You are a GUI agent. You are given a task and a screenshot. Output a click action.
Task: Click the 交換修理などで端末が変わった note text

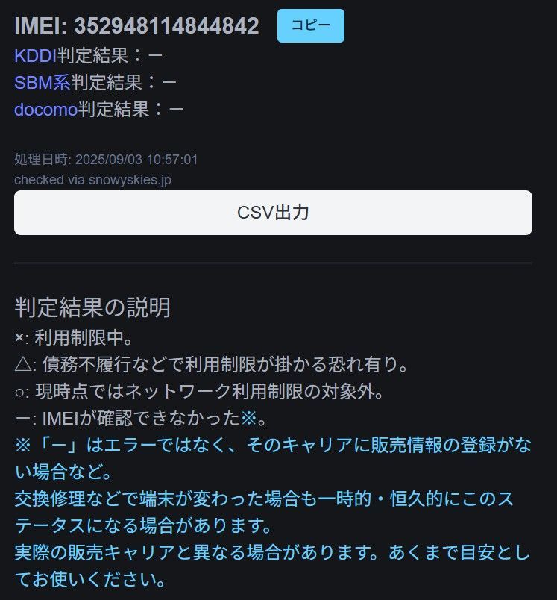(264, 512)
